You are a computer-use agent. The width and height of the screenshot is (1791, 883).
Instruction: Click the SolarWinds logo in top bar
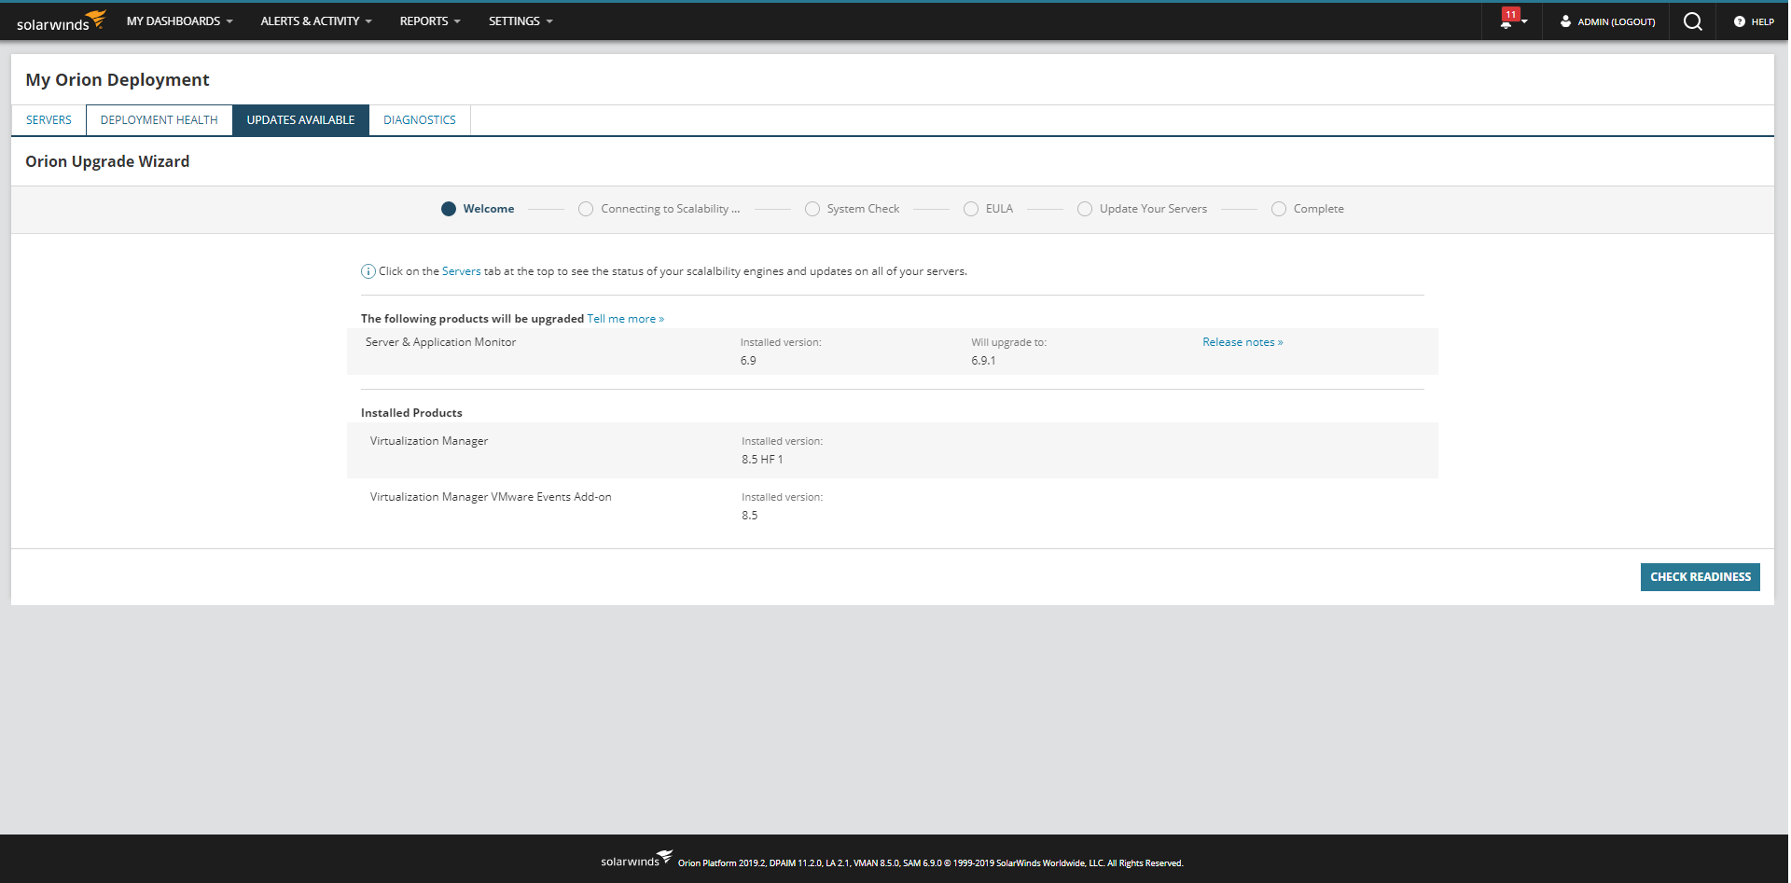[62, 21]
